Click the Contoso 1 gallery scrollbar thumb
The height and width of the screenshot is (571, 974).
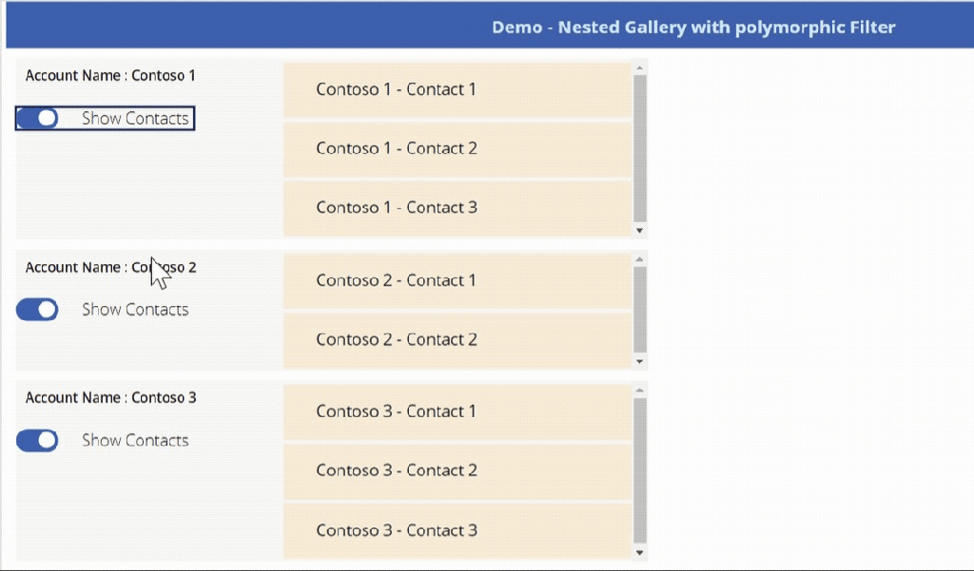(639, 147)
